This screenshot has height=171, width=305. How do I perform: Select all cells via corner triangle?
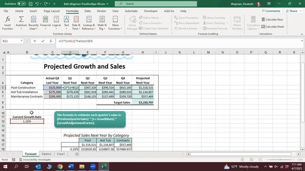tap(4, 52)
